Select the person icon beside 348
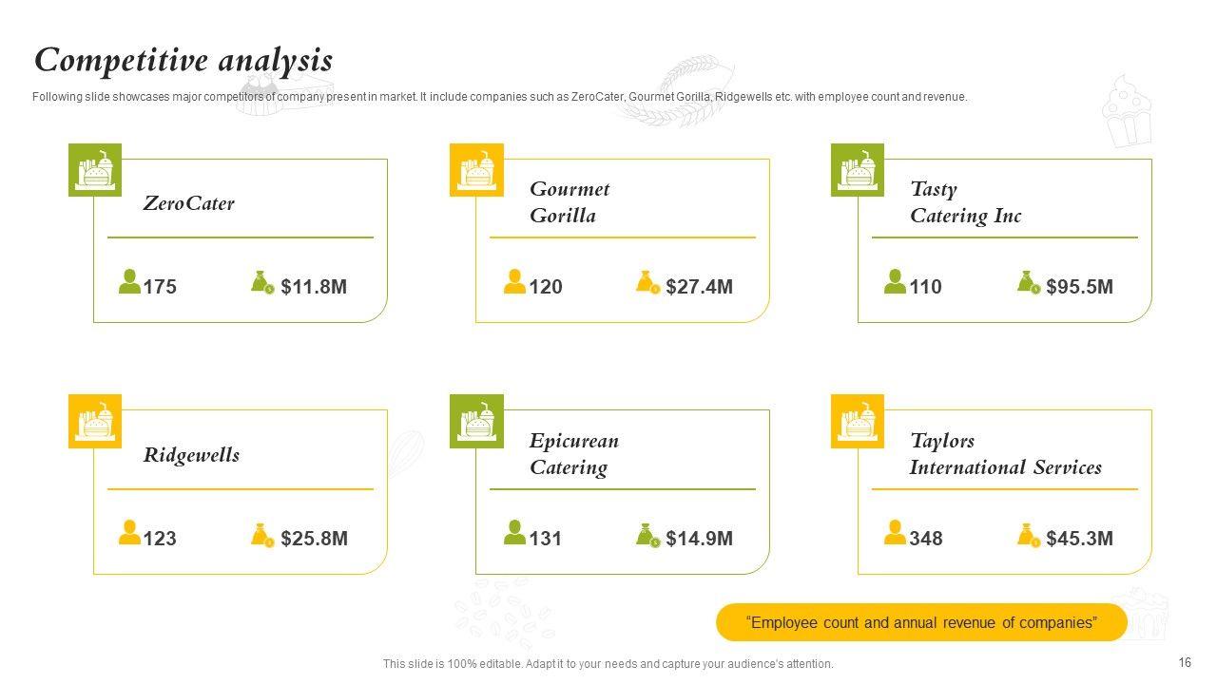This screenshot has width=1217, height=684. tap(895, 533)
